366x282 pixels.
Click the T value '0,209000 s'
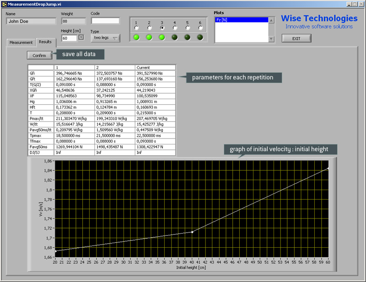tap(115, 113)
